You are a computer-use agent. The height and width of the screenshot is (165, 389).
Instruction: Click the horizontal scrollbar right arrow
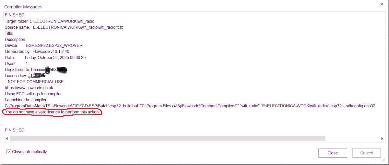click(382, 139)
